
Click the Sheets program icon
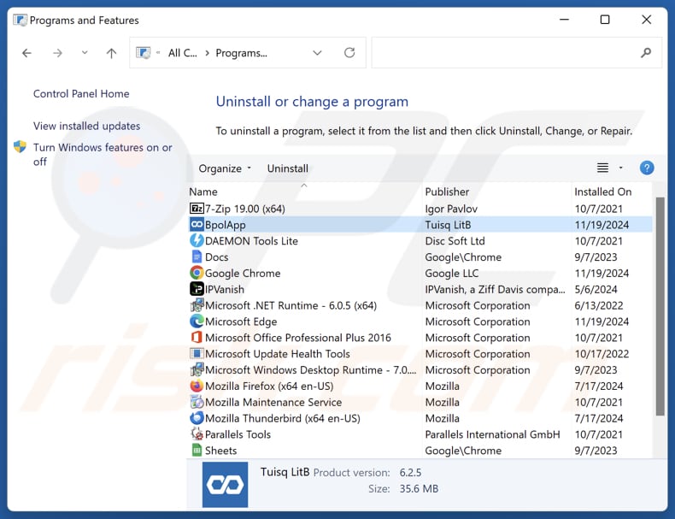[x=197, y=450]
